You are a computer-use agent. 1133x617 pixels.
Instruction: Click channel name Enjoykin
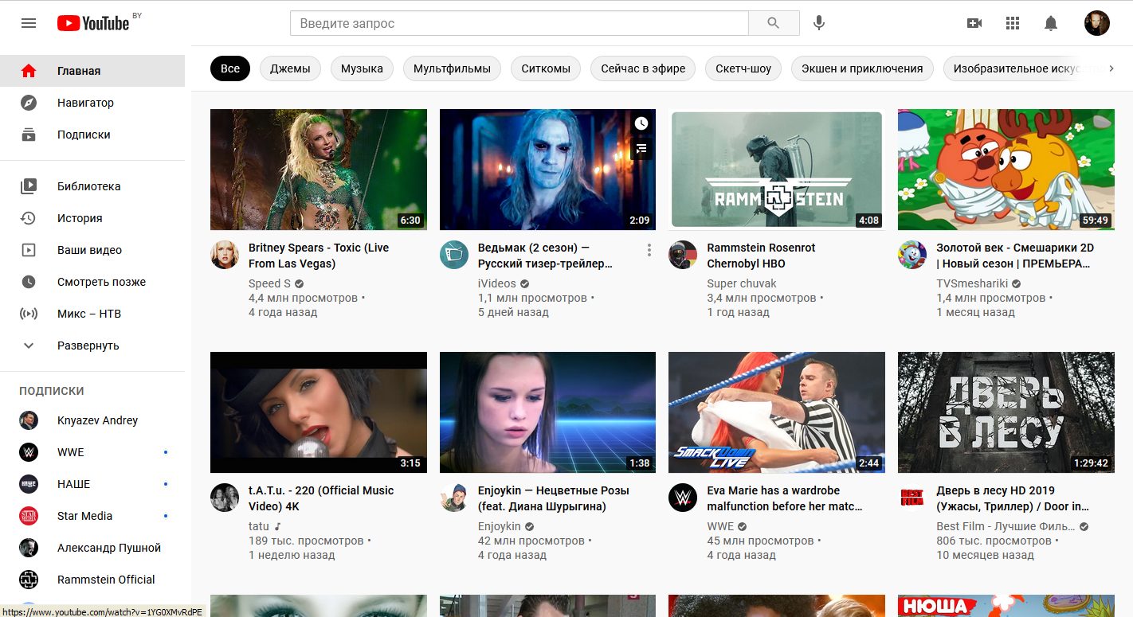(x=499, y=526)
